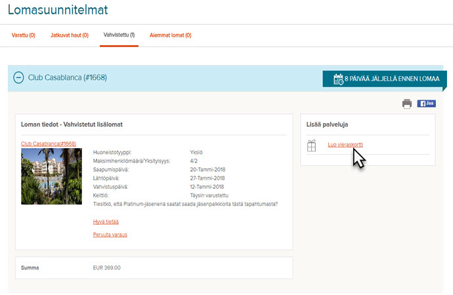Viewport: 453px width, 295px height.
Task: Click the confirmation date 12-Tammi-2018
Action: 207,187
